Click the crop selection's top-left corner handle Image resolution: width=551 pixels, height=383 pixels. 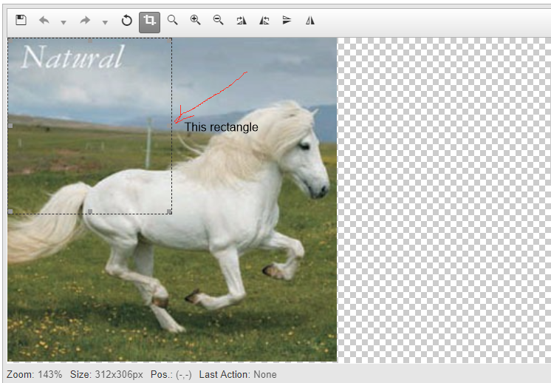click(x=10, y=41)
